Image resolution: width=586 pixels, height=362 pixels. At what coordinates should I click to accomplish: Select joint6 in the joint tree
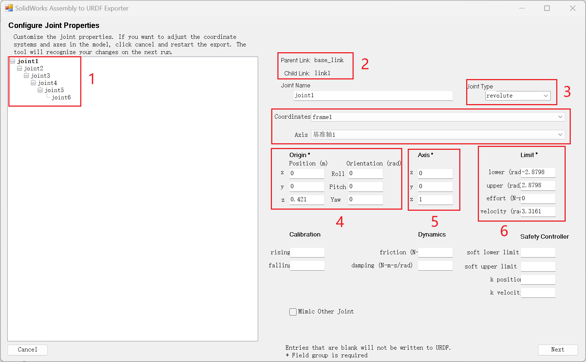pyautogui.click(x=61, y=98)
